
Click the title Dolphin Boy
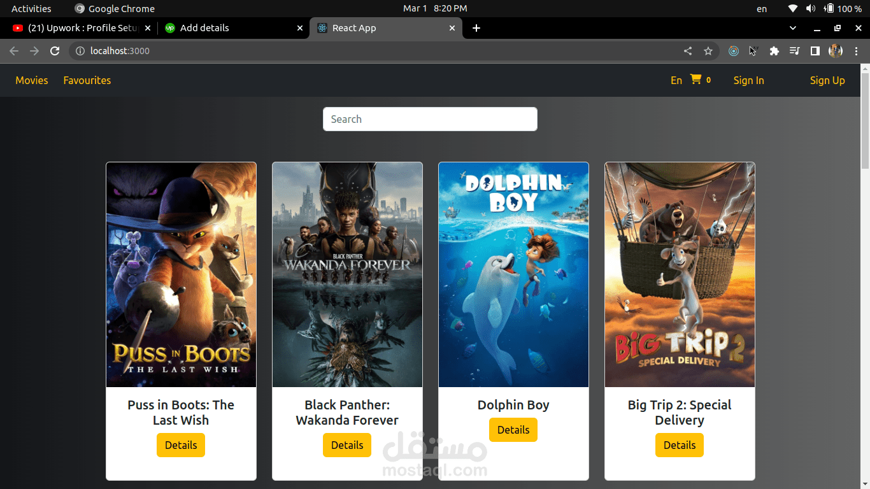click(x=513, y=405)
